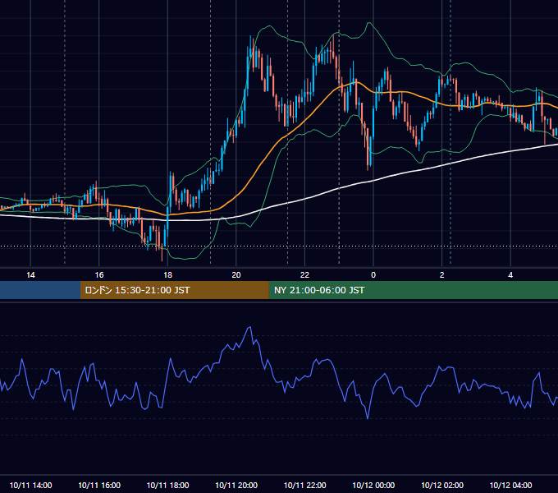Click the blue session bar before London

click(40, 290)
